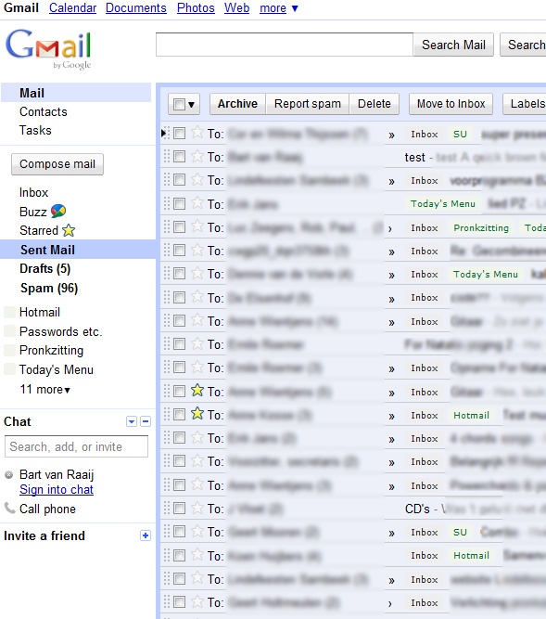Image resolution: width=546 pixels, height=619 pixels.
Task: Focus the mail search input field
Action: tap(285, 45)
